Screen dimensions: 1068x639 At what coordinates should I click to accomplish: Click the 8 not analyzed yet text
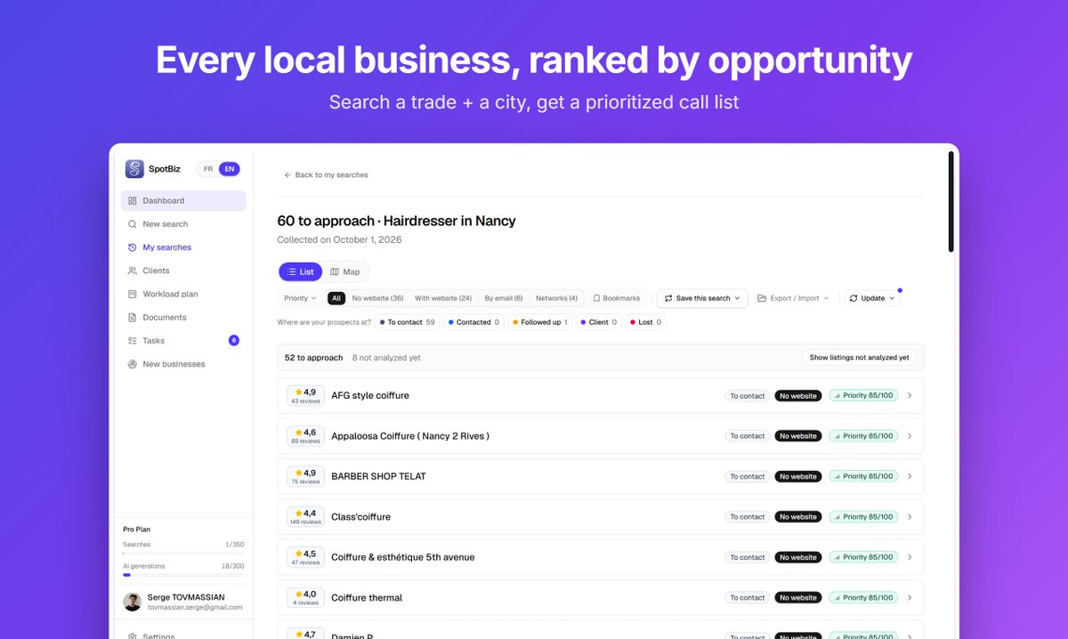click(x=386, y=358)
